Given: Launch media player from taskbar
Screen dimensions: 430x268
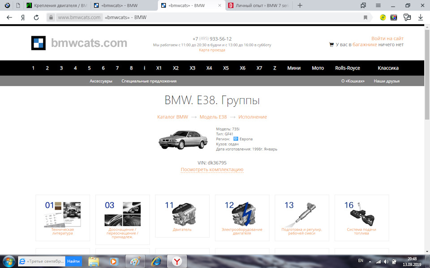Looking at the screenshot, I should click(x=113, y=261).
